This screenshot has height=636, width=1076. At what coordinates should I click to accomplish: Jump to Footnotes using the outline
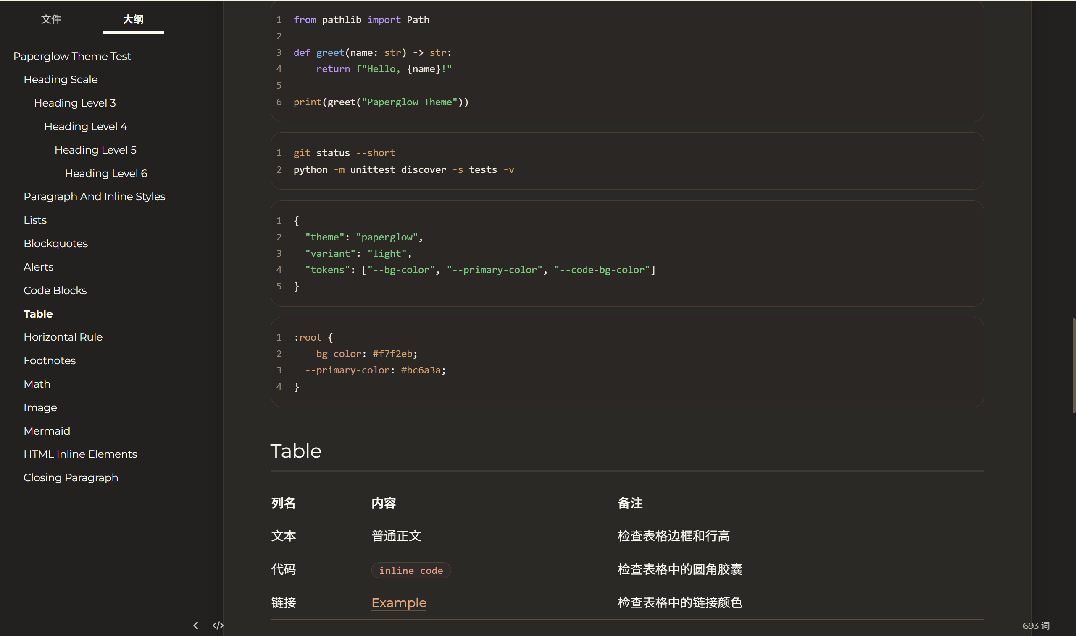[x=49, y=360]
